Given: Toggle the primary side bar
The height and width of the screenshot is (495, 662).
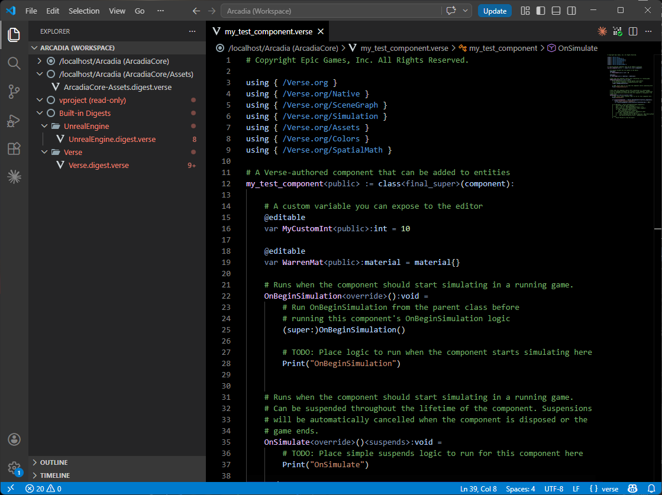Looking at the screenshot, I should tap(541, 11).
